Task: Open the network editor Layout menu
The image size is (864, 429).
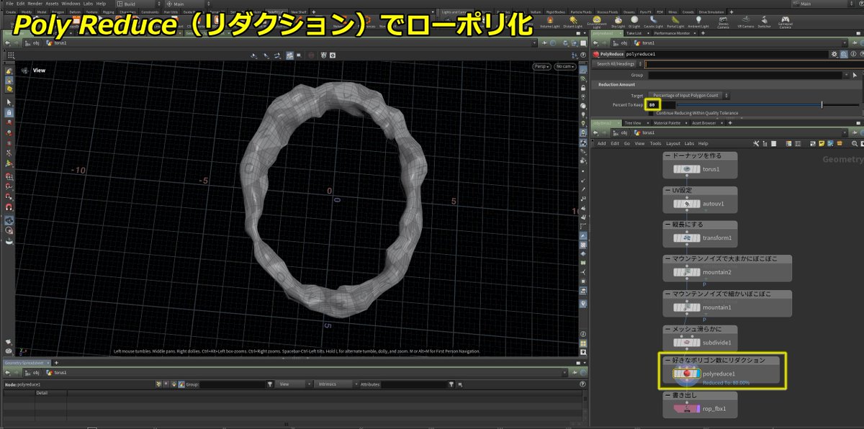Action: click(673, 143)
